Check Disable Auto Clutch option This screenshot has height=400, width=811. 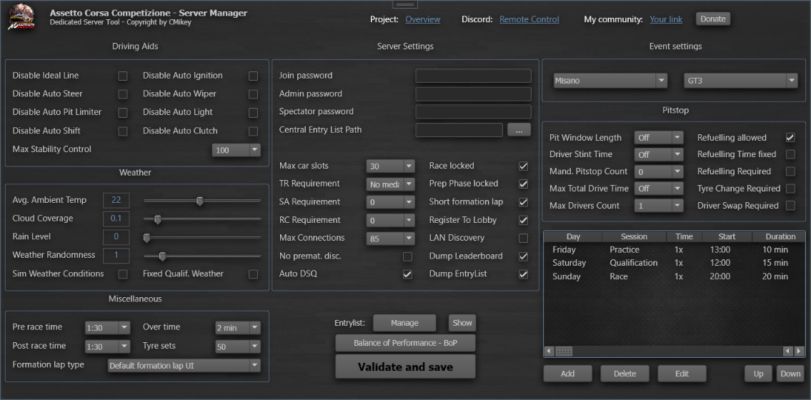(x=253, y=131)
